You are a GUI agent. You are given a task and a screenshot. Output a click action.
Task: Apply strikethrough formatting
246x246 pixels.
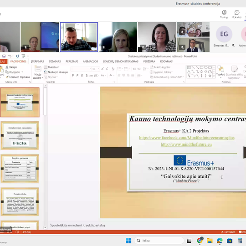(x=91, y=76)
